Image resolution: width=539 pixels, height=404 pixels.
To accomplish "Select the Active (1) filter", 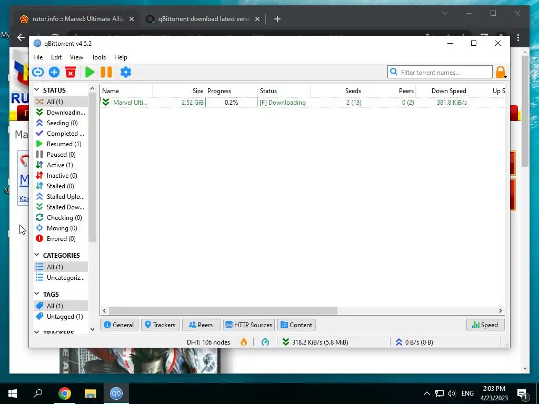I will point(61,165).
